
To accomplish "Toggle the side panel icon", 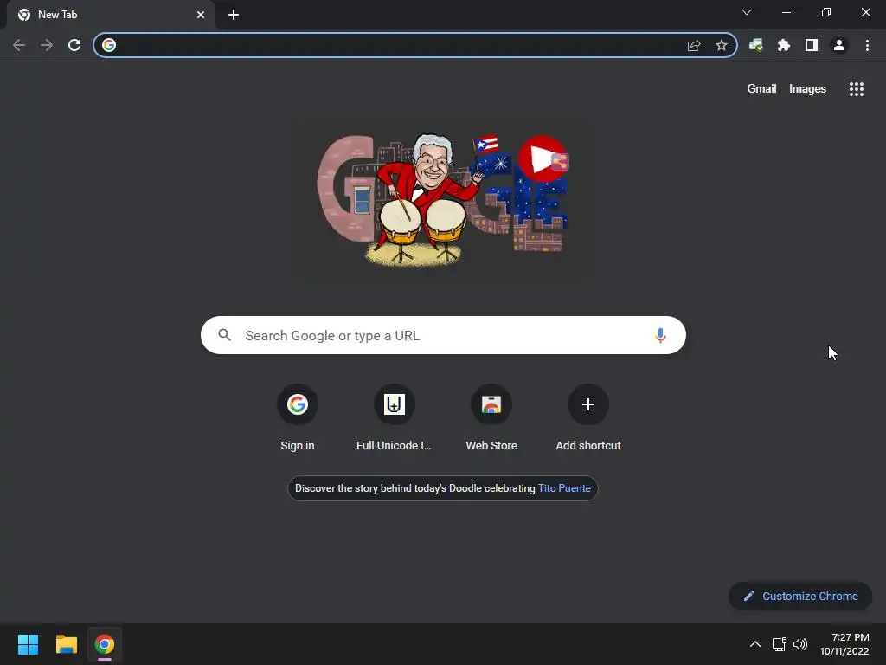I will [811, 45].
